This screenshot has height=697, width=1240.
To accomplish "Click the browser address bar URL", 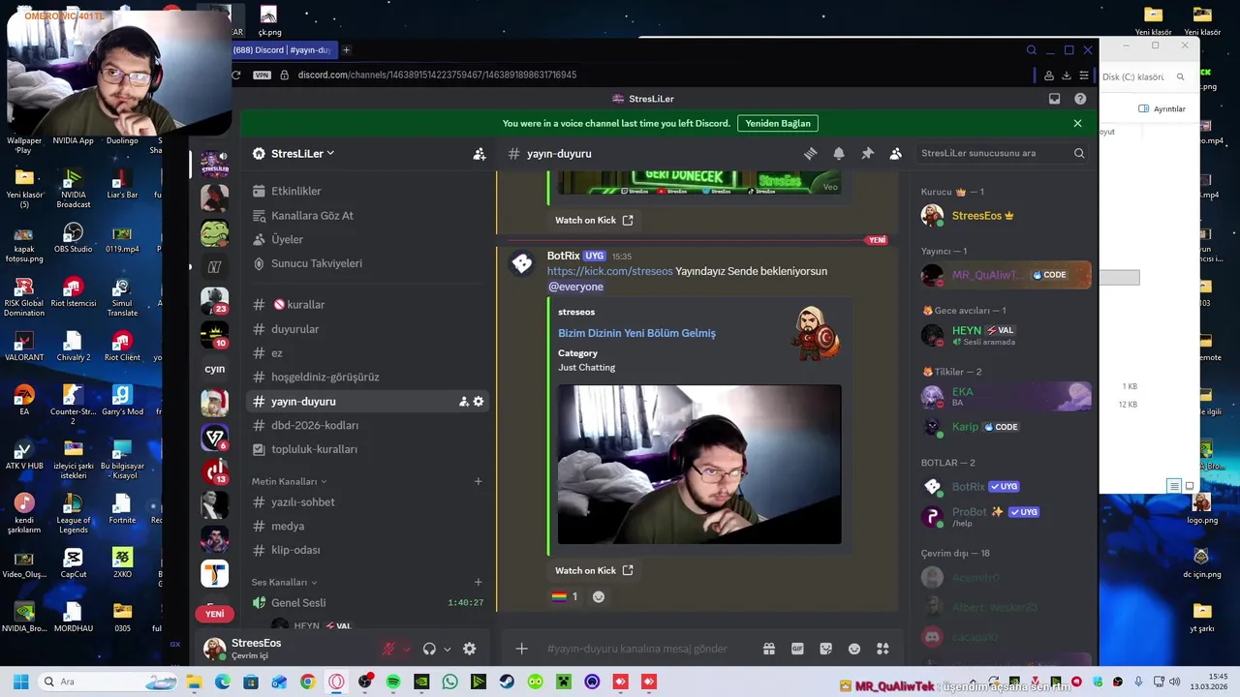I will coord(437,75).
